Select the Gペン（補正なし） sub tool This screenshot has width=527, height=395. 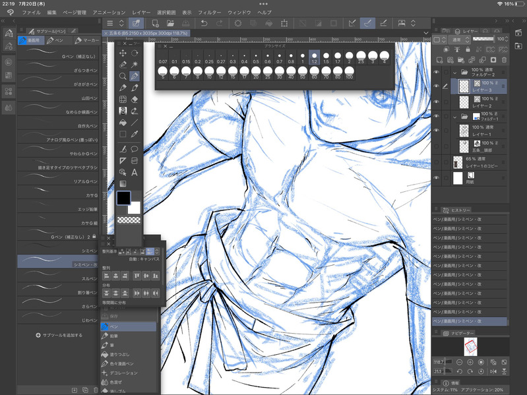tap(58, 53)
